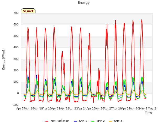This screenshot has width=168, height=126.
Task: Click the Apr 22 x-axis date label
Action: (x=65, y=108)
